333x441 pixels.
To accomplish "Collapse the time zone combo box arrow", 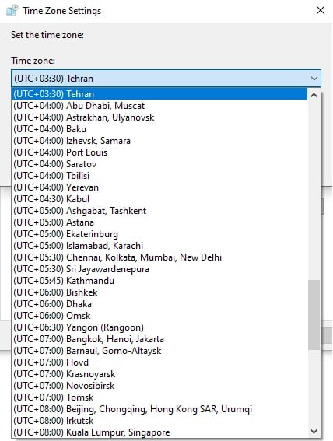I will tap(314, 79).
